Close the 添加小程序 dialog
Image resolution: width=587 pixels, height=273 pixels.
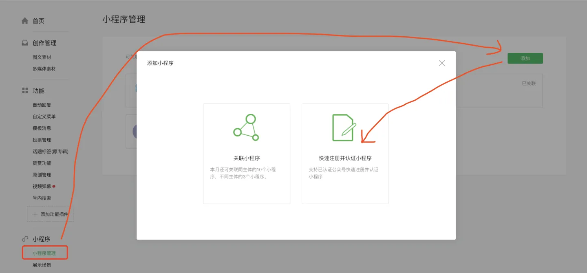tap(441, 63)
